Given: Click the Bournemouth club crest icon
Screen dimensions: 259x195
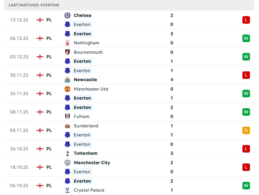Looking at the screenshot, I should pos(67,52).
